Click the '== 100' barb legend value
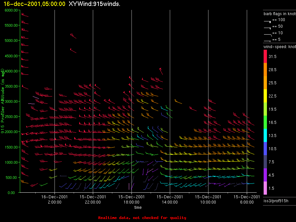This screenshot has width=296, height=222. tap(278, 20)
